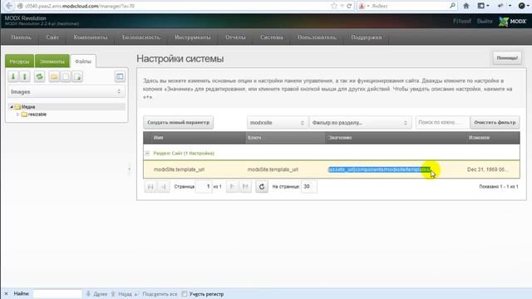Image resolution: width=532 pixels, height=299 pixels.
Task: Click the resizable folder icon in tree
Action: coord(24,115)
